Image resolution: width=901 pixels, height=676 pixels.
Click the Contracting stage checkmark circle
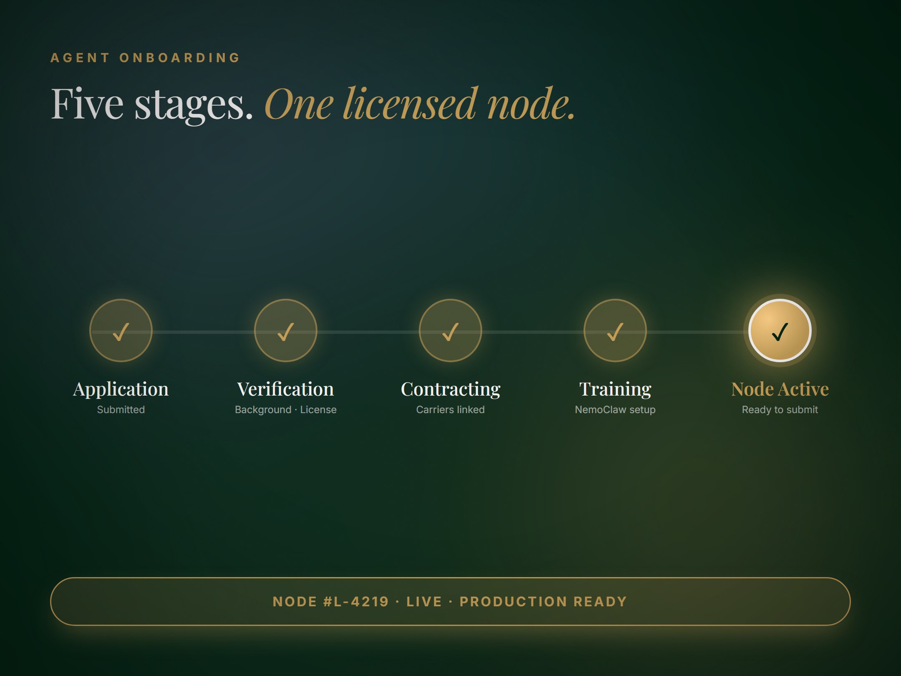(x=450, y=330)
